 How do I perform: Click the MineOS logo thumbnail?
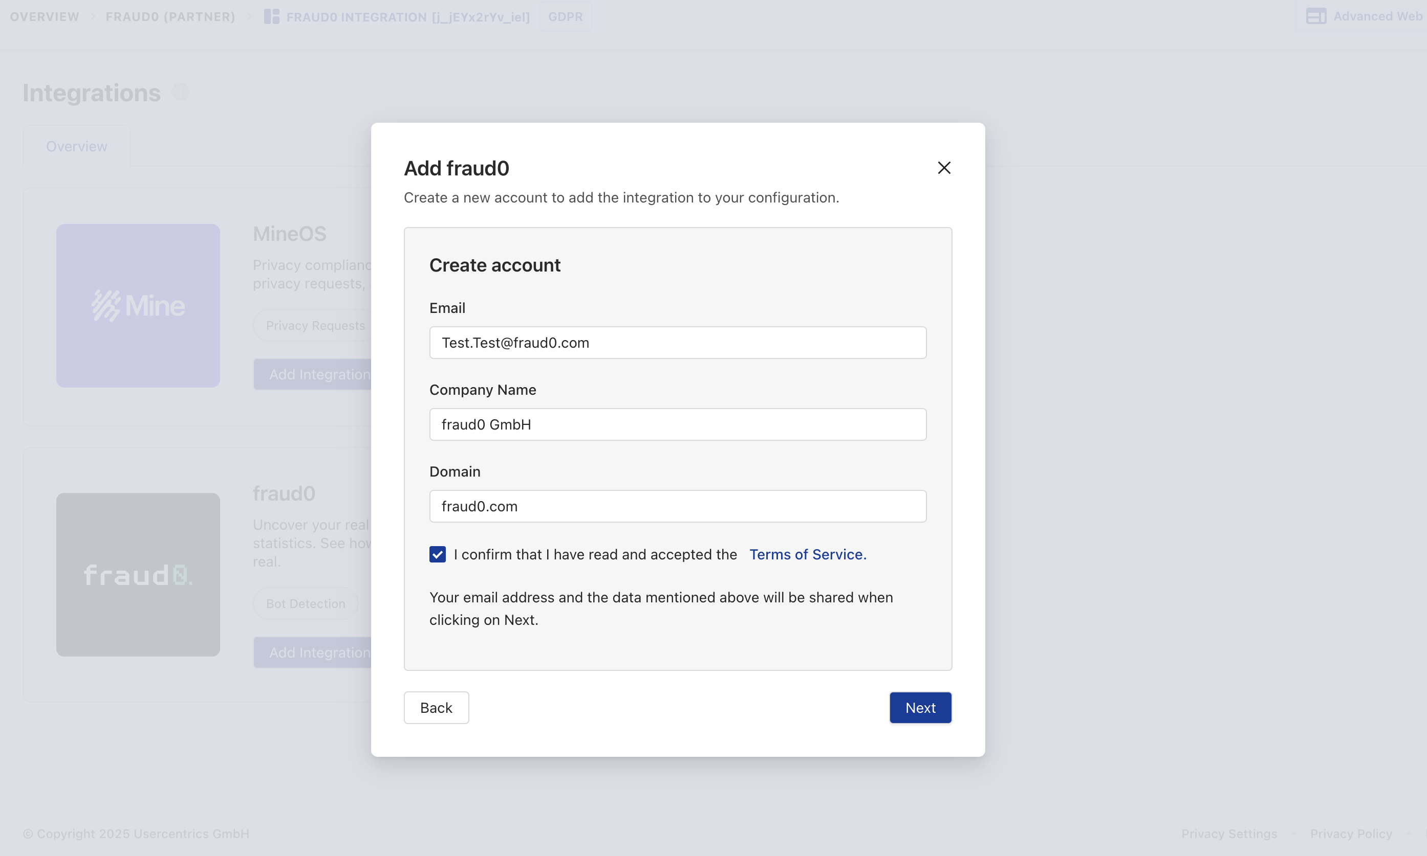138,306
